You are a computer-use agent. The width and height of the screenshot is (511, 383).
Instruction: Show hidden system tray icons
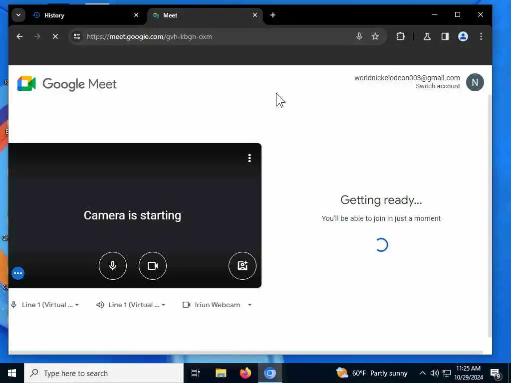coord(422,373)
